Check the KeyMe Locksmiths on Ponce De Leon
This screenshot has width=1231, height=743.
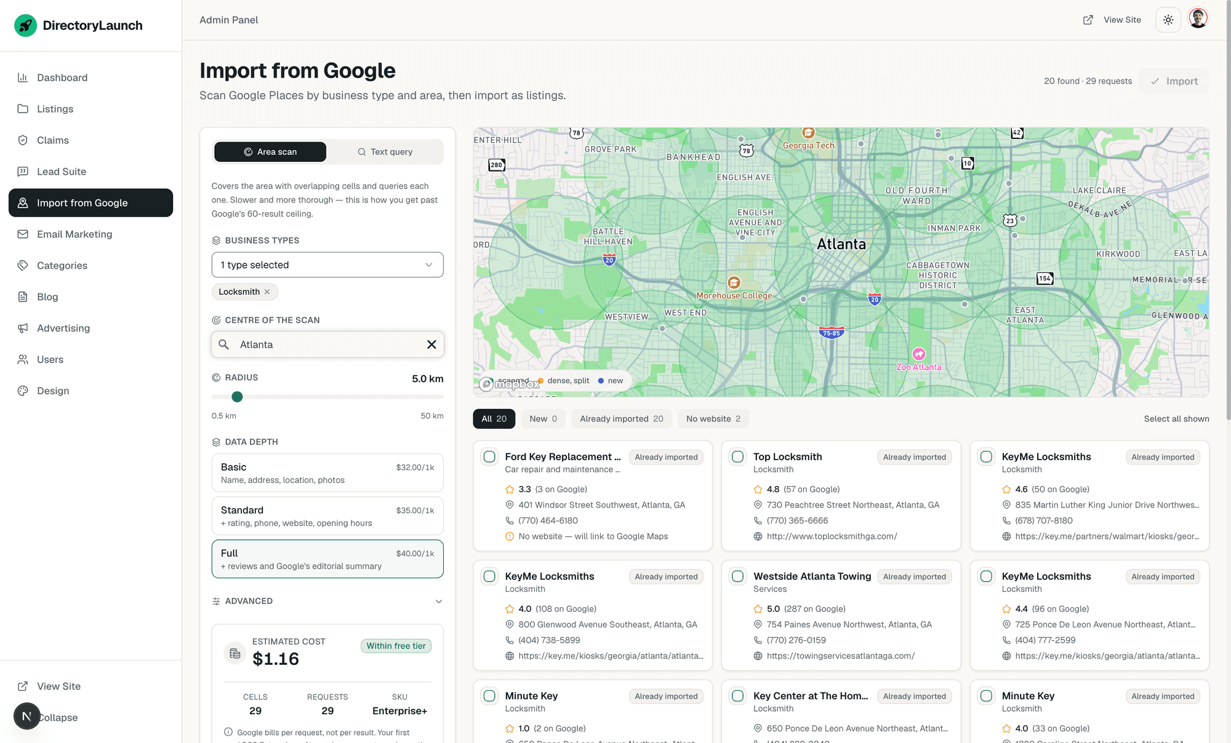(986, 576)
